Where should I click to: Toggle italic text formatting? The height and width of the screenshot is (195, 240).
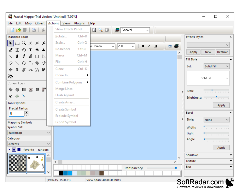149,46
